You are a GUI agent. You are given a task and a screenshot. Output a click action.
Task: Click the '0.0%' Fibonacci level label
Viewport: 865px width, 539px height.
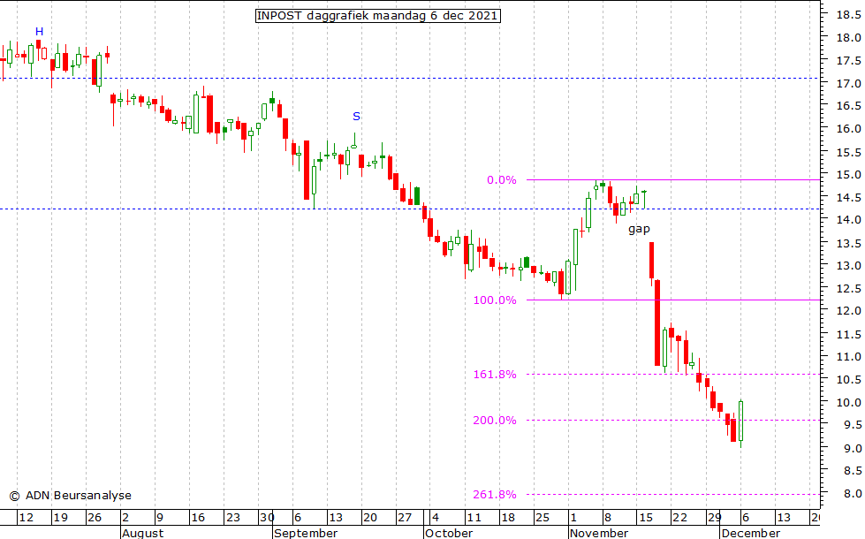[502, 180]
